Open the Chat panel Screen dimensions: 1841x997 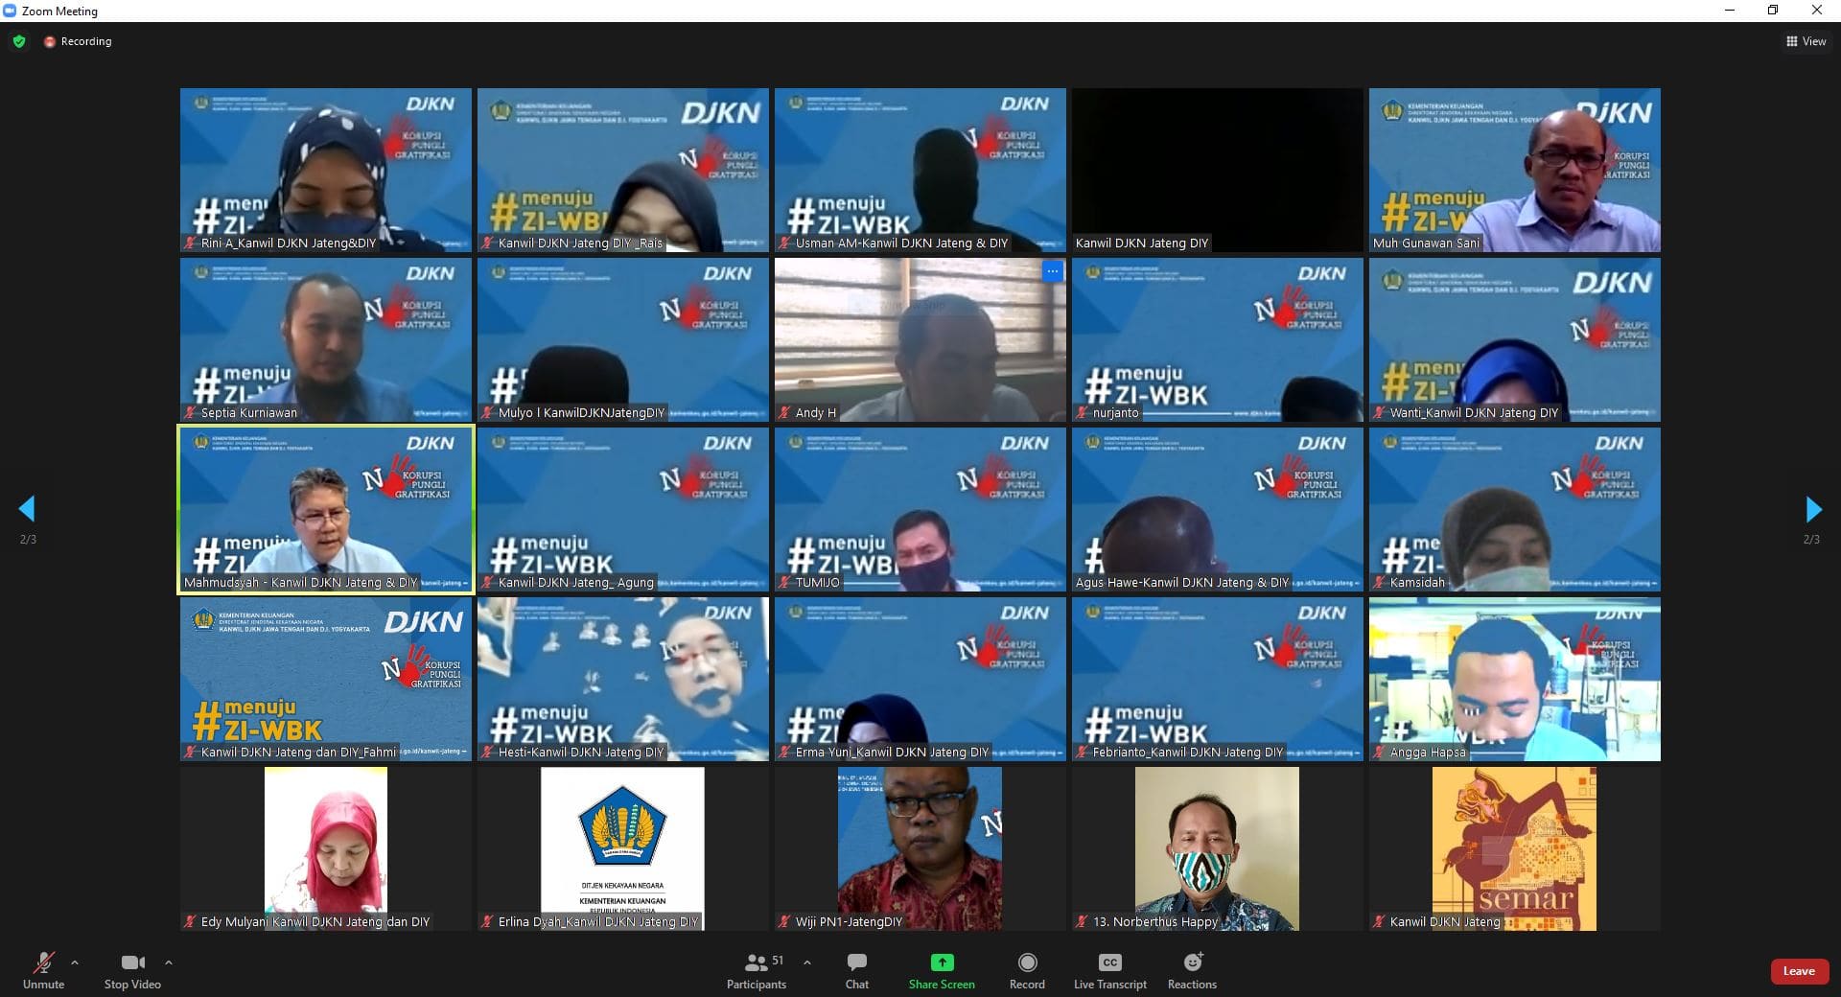pyautogui.click(x=856, y=970)
